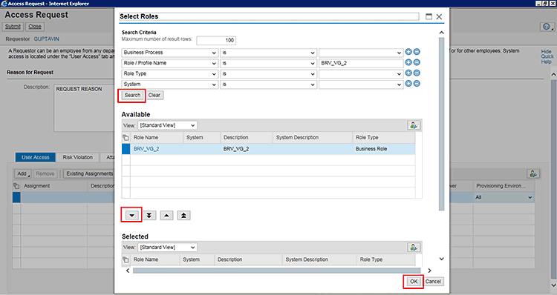Remove the Role / Profile Name criteria row

pos(417,62)
